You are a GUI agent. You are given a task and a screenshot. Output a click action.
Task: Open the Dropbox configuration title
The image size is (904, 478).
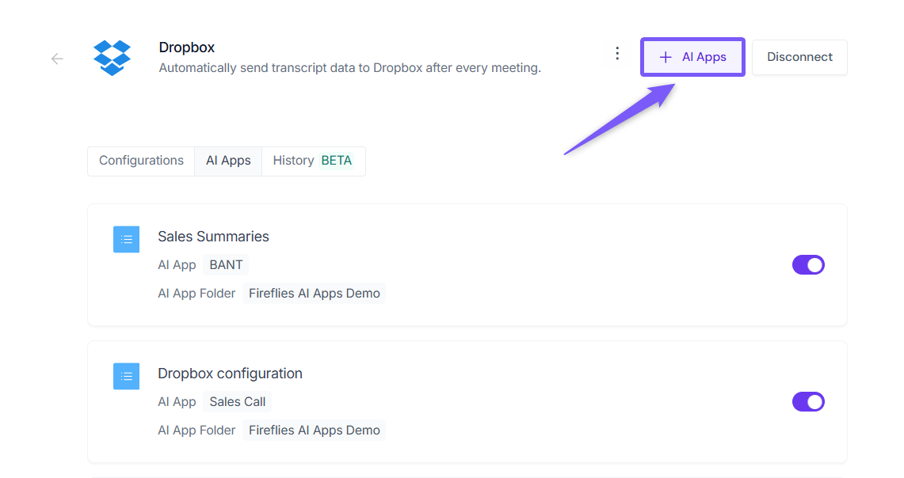[230, 374]
